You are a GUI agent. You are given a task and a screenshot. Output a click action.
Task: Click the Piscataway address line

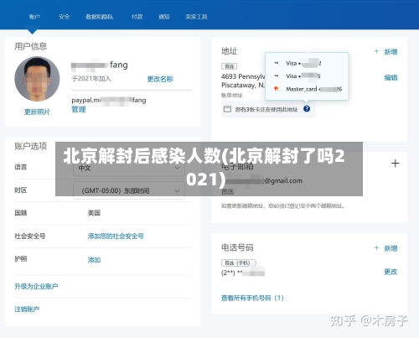(x=243, y=85)
